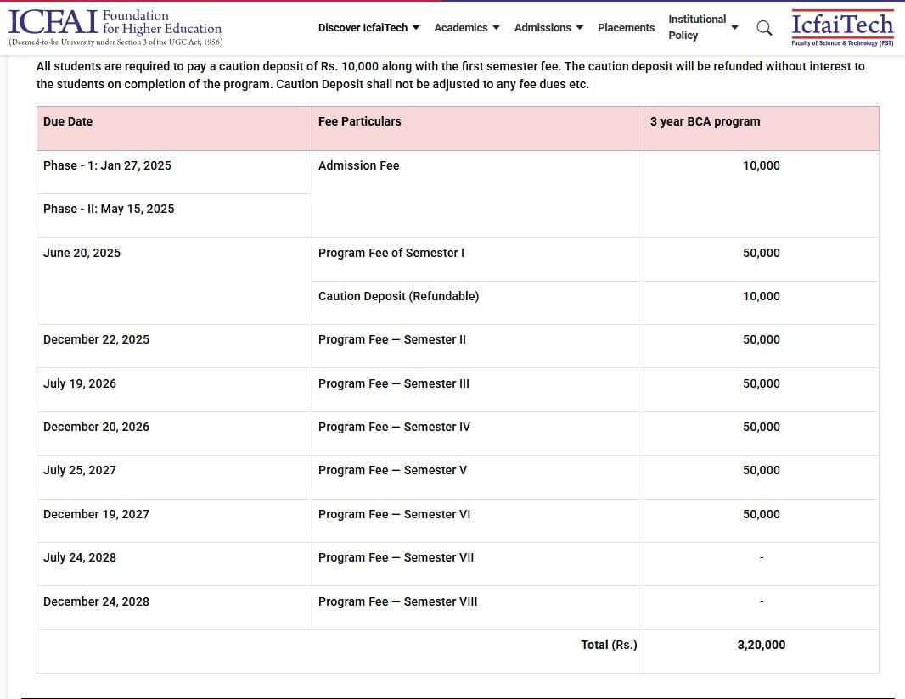Open the search magnifier icon
The image size is (905, 699).
(x=764, y=28)
